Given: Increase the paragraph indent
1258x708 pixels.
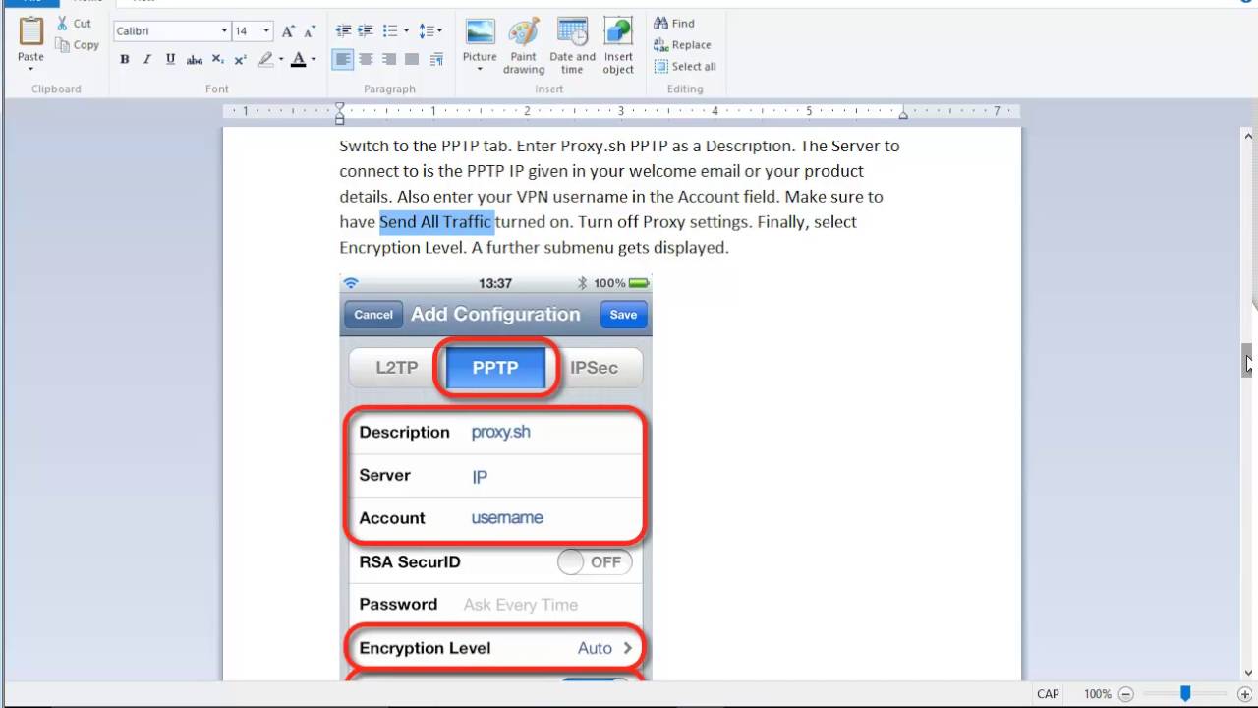Looking at the screenshot, I should 366,31.
